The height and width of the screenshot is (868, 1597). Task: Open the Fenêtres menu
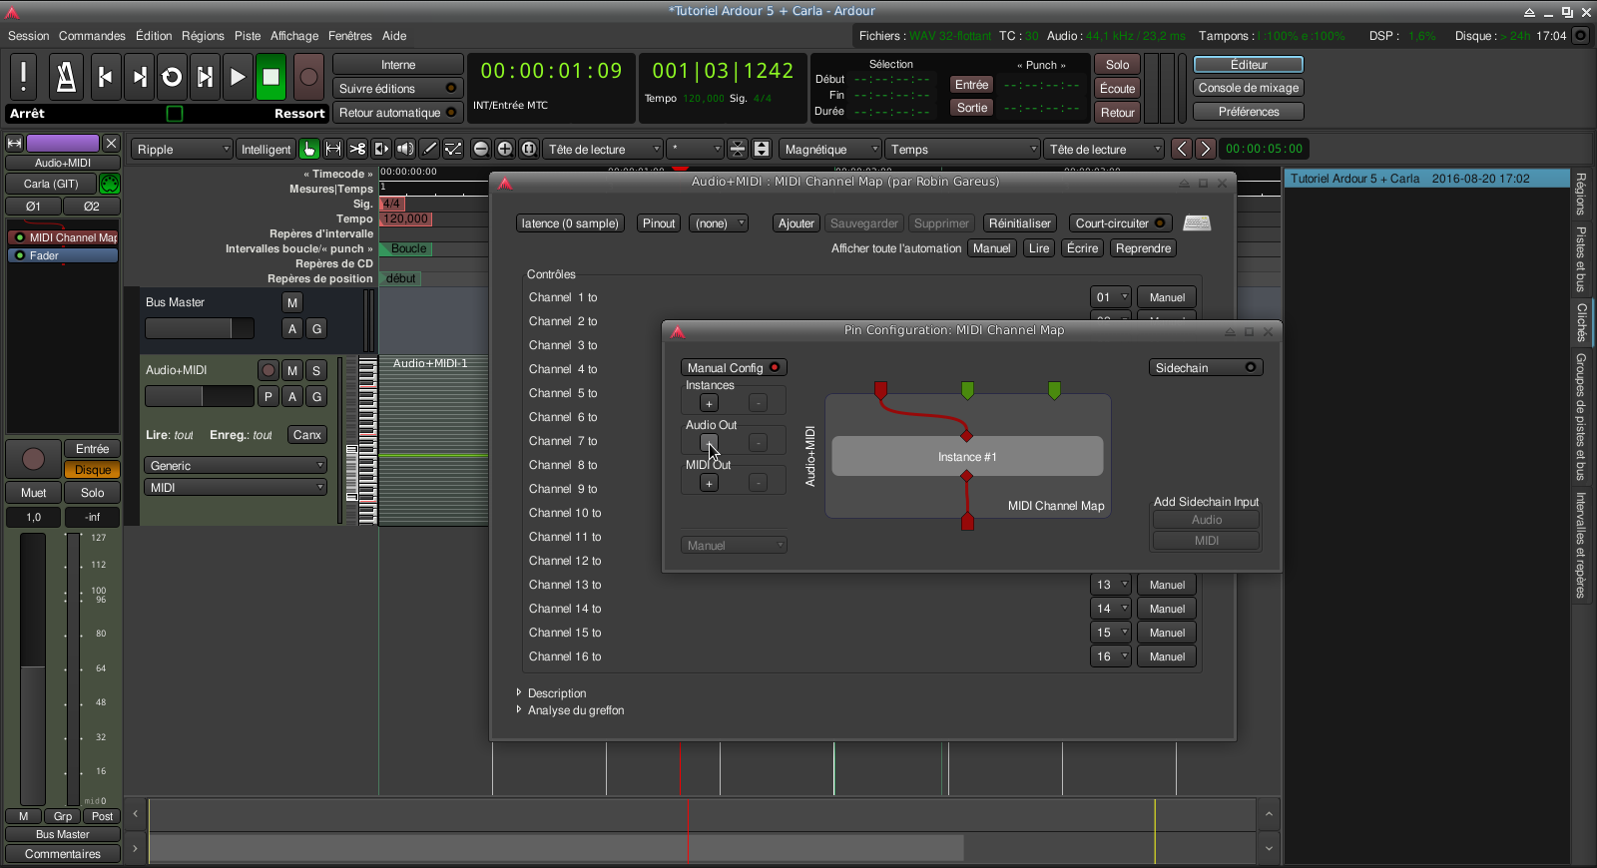pyautogui.click(x=349, y=36)
